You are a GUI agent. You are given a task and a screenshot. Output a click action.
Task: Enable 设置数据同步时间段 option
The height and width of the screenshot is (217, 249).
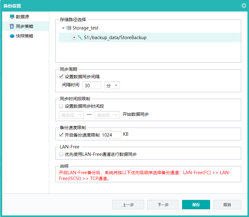coord(60,106)
